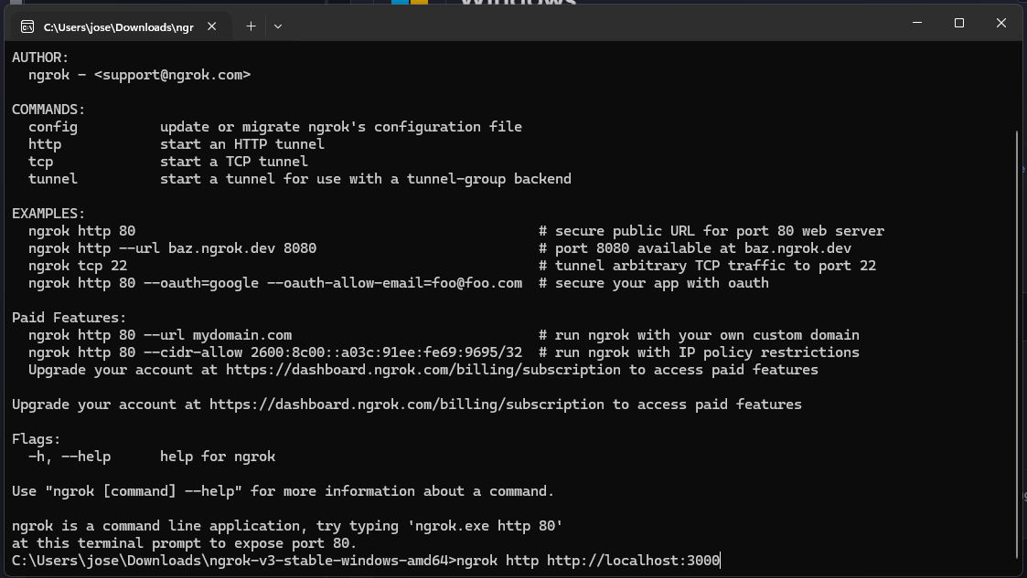The image size is (1027, 578).
Task: Click 'at this terminal prompt to expose' line
Action: tap(184, 543)
